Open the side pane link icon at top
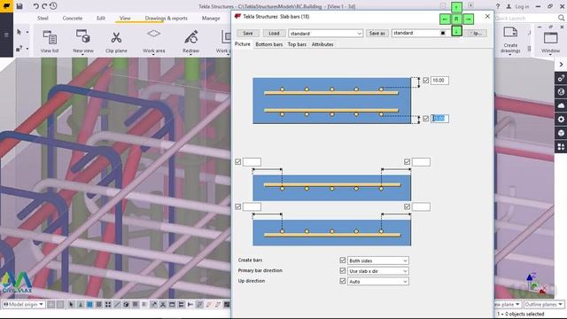567x319 pixels. click(561, 78)
